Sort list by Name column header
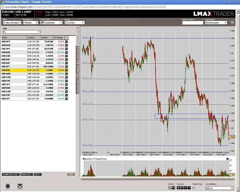 pyautogui.click(x=14, y=38)
